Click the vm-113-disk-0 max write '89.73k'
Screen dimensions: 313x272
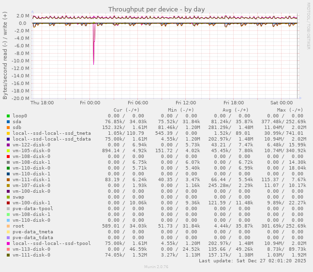[x=298, y=249]
